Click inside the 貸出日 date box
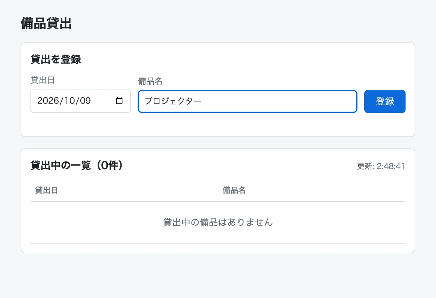The height and width of the screenshot is (298, 436). (80, 101)
